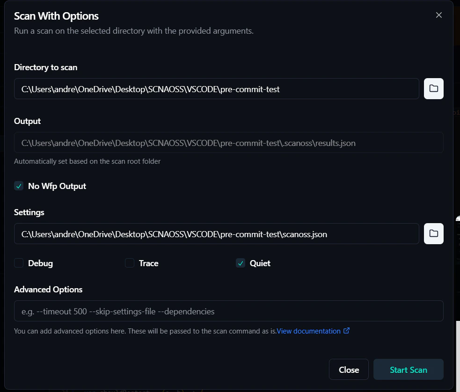Image resolution: width=460 pixels, height=392 pixels.
Task: Disable the Quiet option
Action: click(240, 263)
